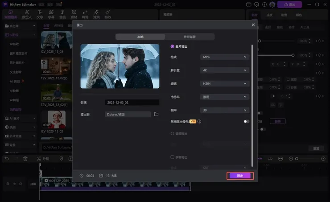Click the second 100% slider handle in properties
Image resolution: width=330 pixels, height=202 pixels.
pos(293,55)
